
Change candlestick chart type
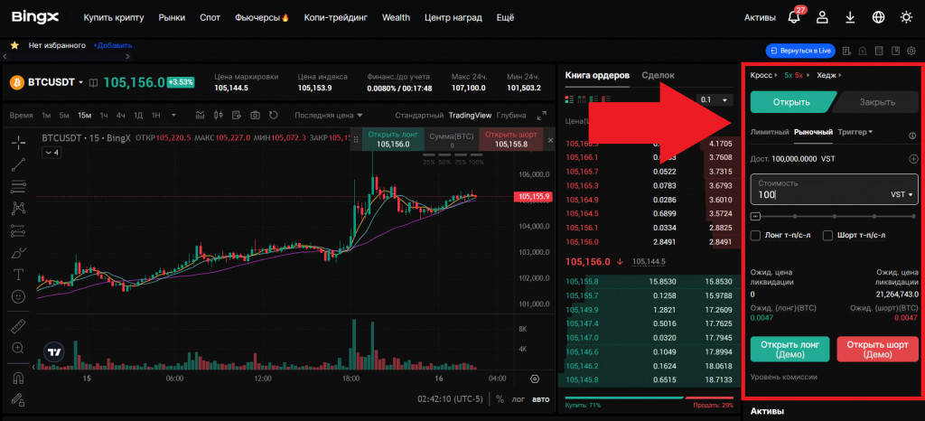(x=219, y=115)
